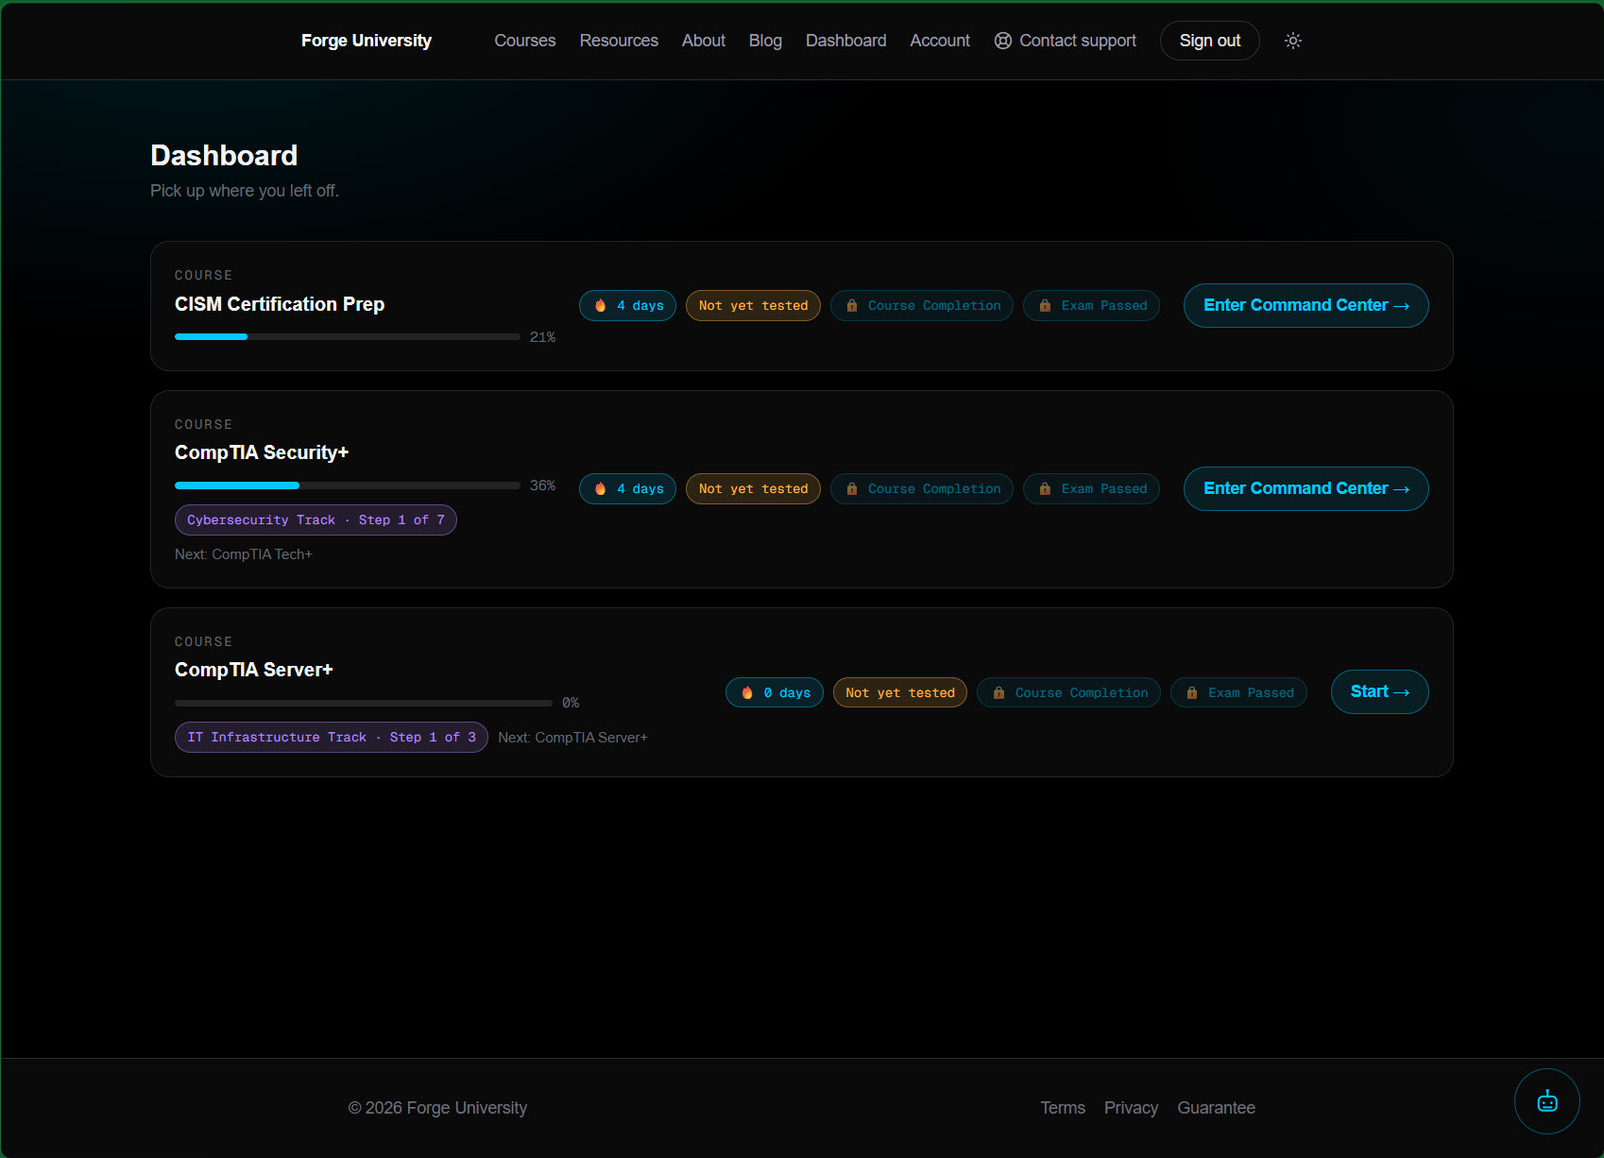Click the CISM Certification Prep progress bar
The width and height of the screenshot is (1604, 1158).
tap(348, 336)
